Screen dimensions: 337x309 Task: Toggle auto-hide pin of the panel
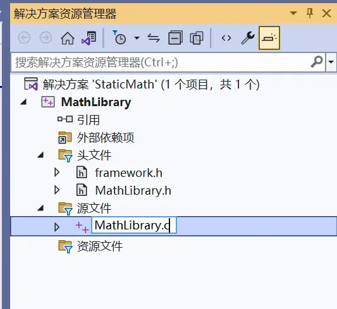click(x=309, y=13)
